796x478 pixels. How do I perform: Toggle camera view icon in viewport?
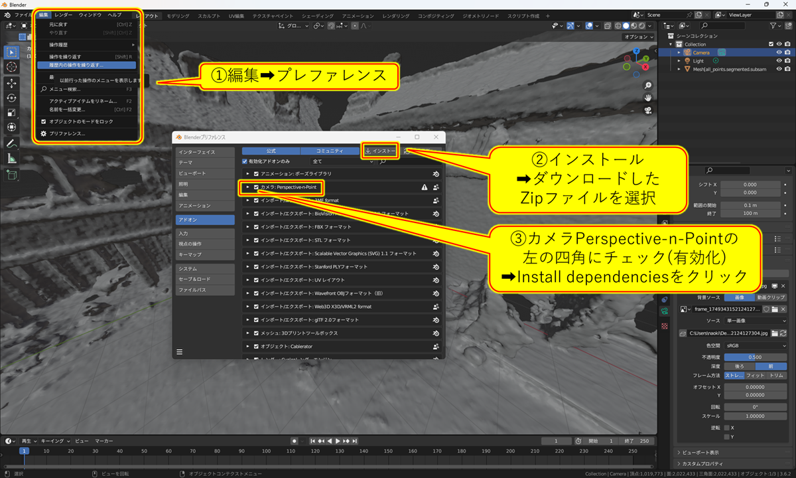point(647,110)
